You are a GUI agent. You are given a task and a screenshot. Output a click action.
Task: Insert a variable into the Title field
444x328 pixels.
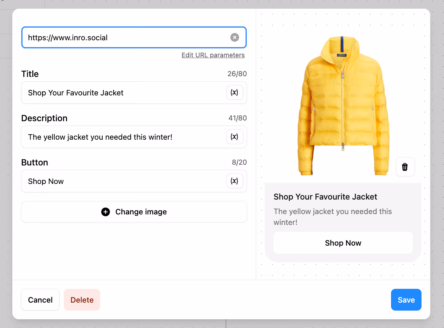(235, 93)
